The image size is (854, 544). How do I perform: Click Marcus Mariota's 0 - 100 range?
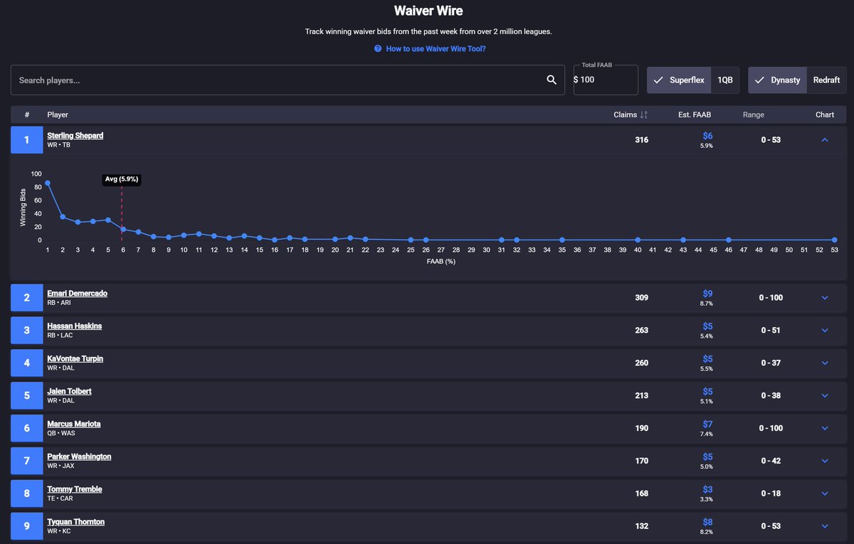771,429
